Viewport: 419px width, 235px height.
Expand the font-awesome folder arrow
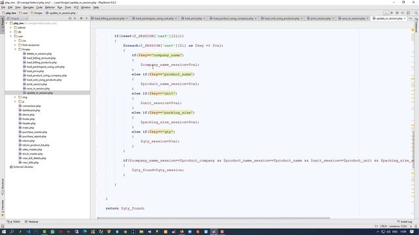click(x=16, y=45)
